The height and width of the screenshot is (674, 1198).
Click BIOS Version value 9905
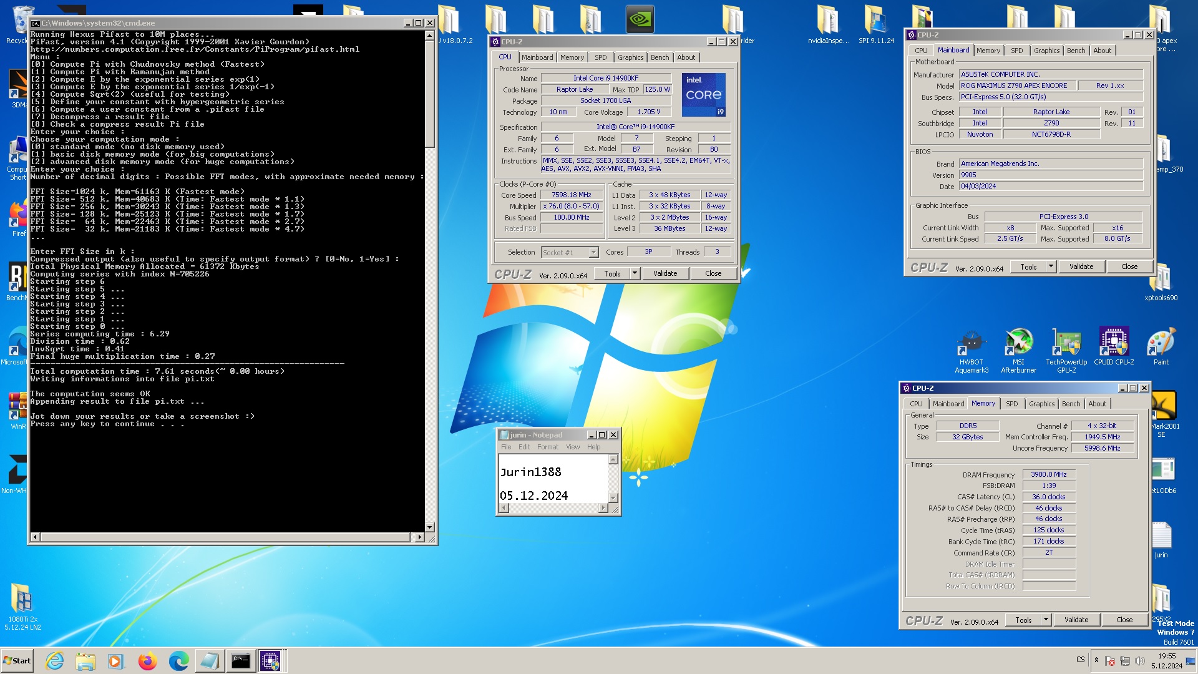[x=1051, y=175]
